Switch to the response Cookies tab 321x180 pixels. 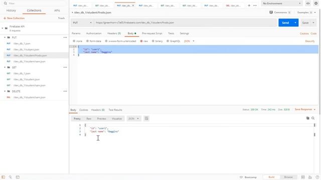pos(84,110)
